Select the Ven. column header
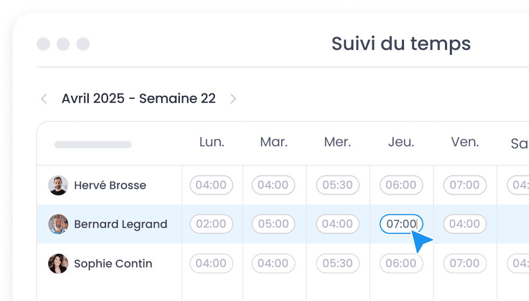529x301 pixels. point(465,142)
